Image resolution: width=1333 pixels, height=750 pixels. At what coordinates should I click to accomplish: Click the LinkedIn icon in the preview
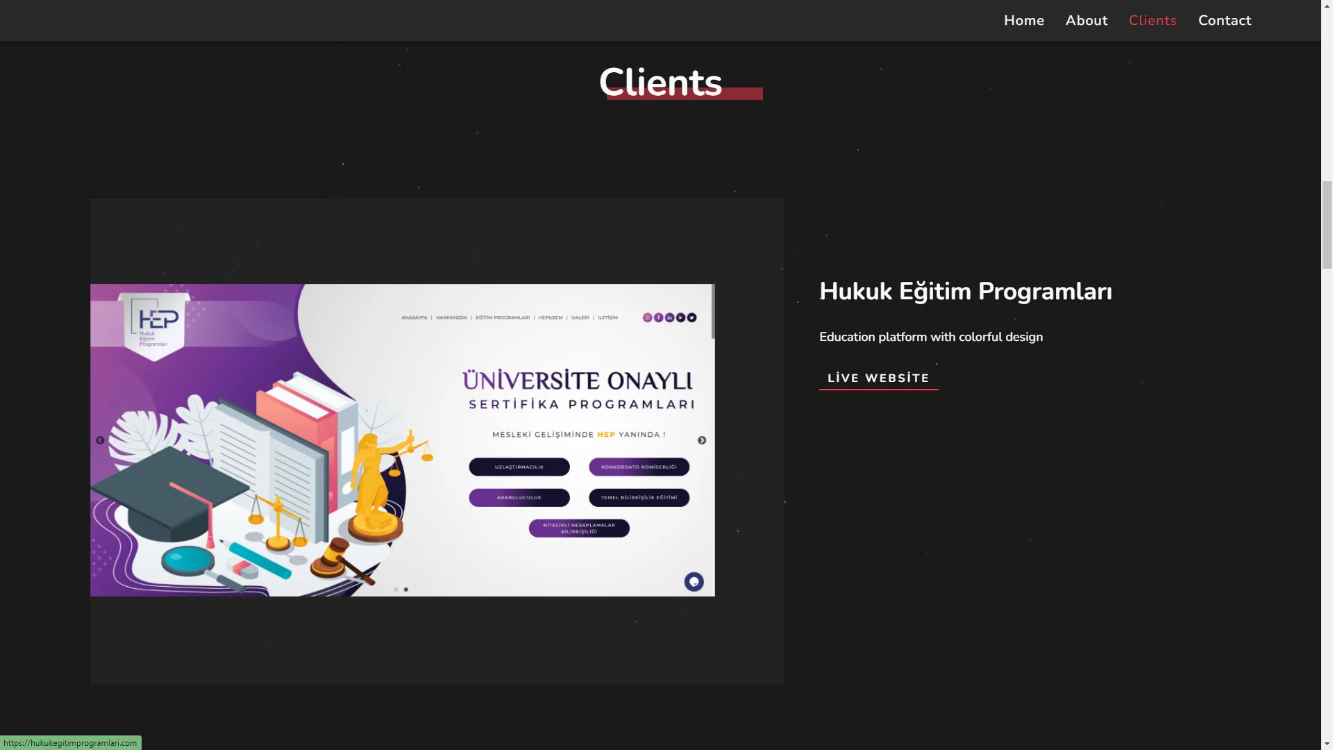pos(669,317)
